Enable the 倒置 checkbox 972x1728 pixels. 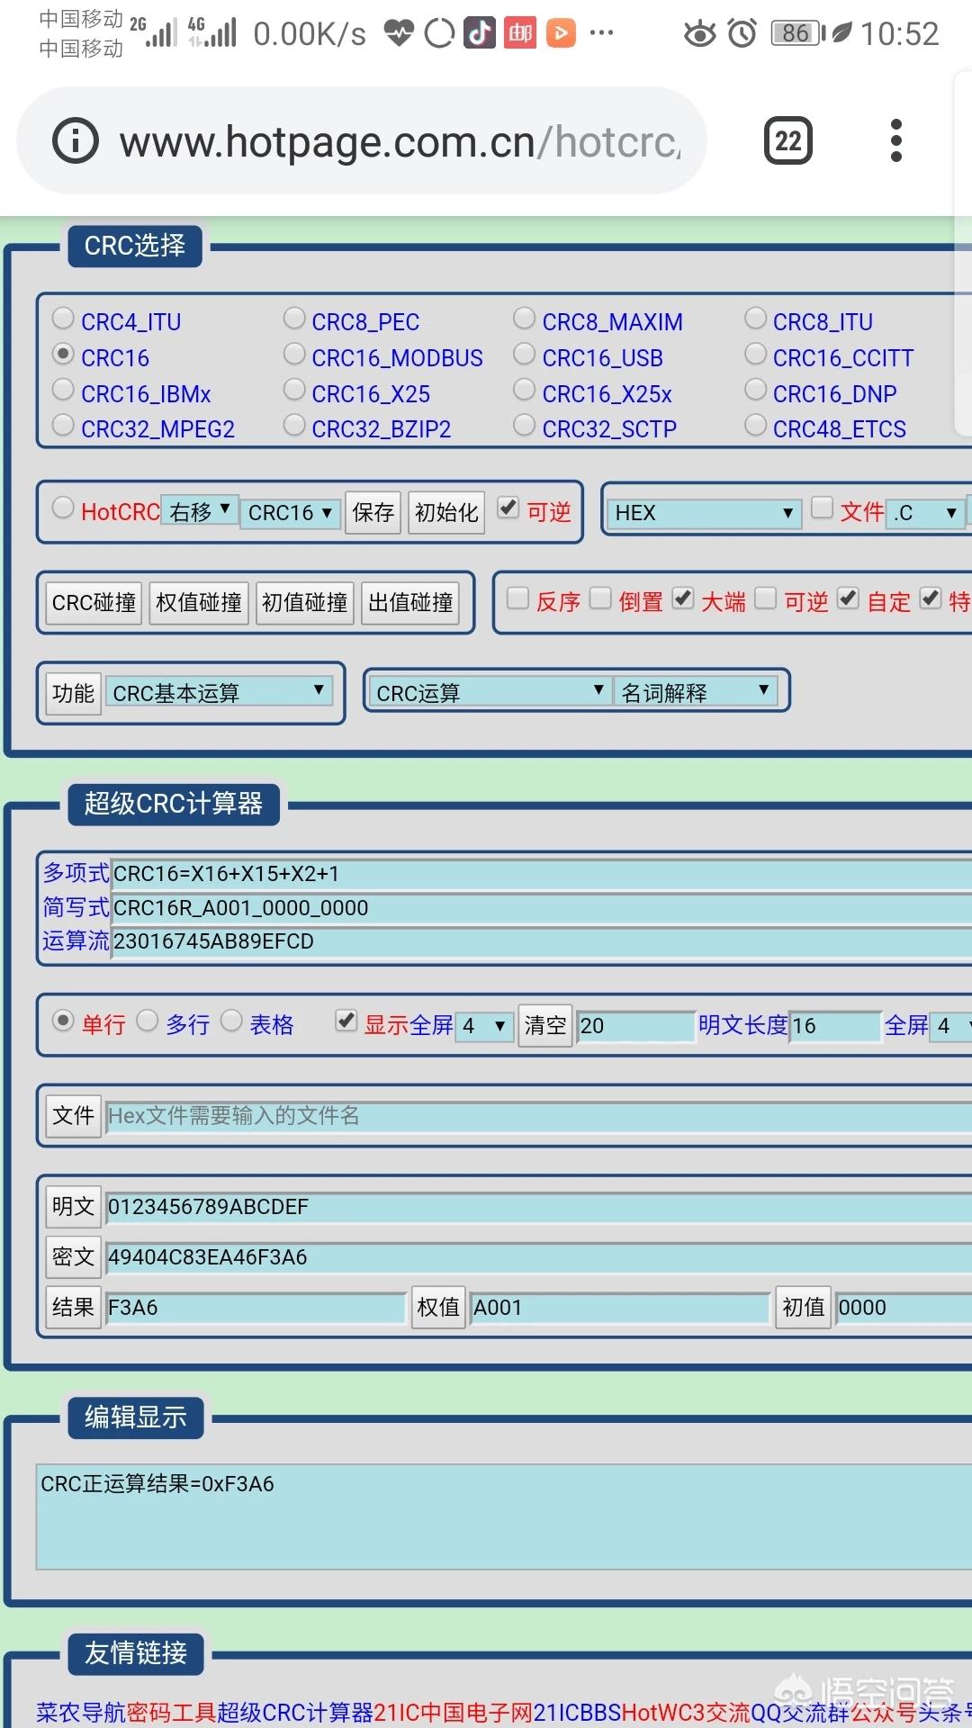tap(600, 598)
